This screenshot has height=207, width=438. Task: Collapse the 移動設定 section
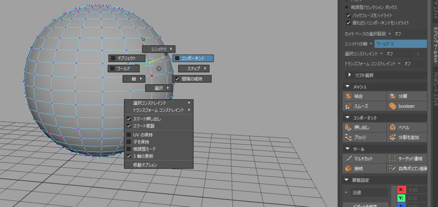(x=347, y=180)
